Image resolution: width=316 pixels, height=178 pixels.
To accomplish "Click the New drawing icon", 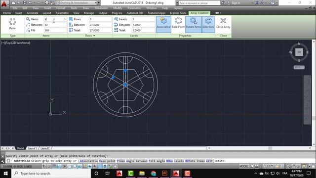I will point(13,3).
